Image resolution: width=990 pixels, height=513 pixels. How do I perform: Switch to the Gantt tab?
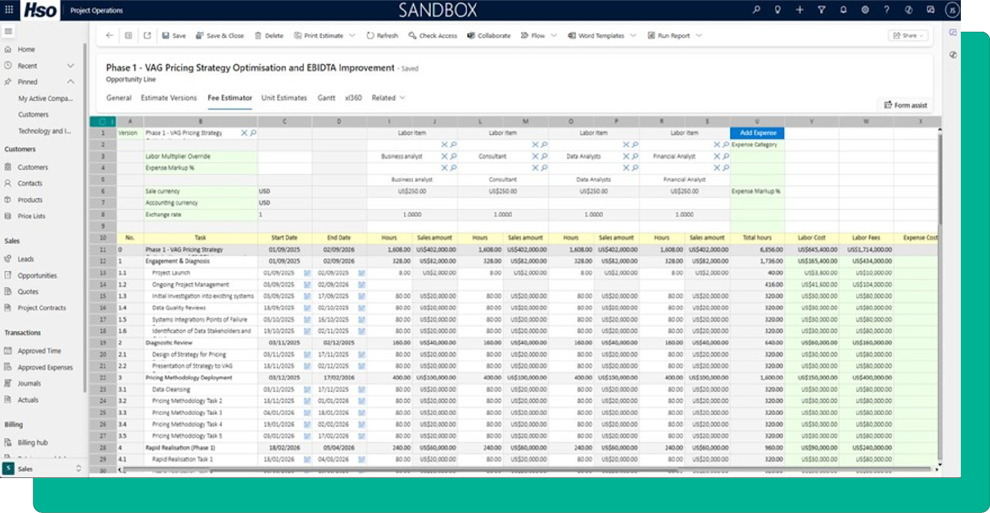pos(326,98)
